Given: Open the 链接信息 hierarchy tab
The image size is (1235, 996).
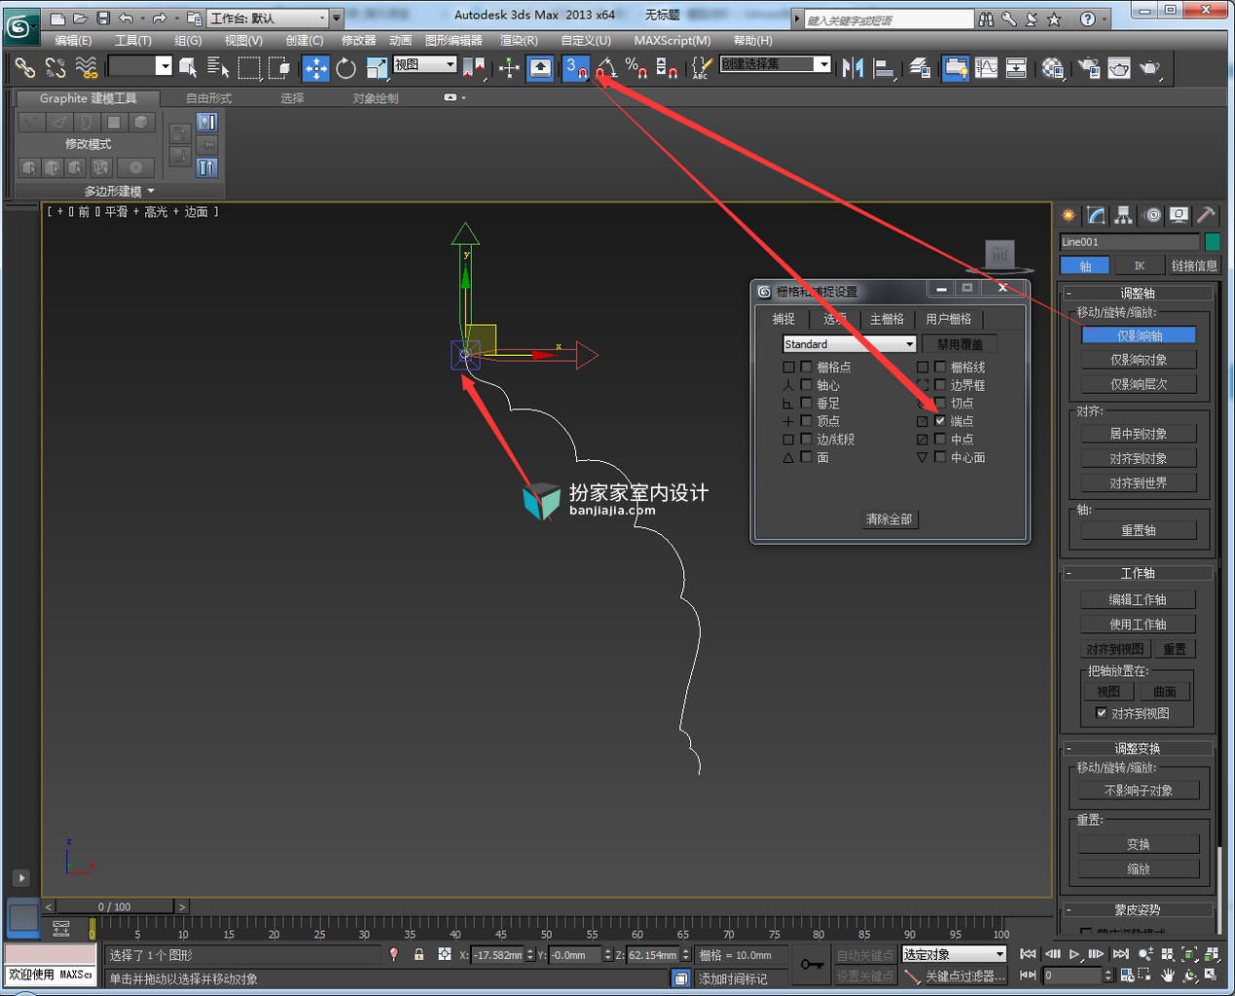Looking at the screenshot, I should (1193, 266).
